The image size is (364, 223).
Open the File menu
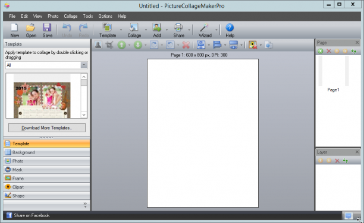[x=12, y=16]
